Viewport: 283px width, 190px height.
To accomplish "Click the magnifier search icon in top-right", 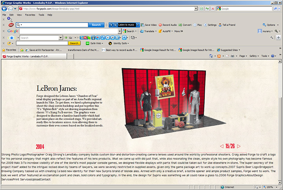I will (x=275, y=9).
